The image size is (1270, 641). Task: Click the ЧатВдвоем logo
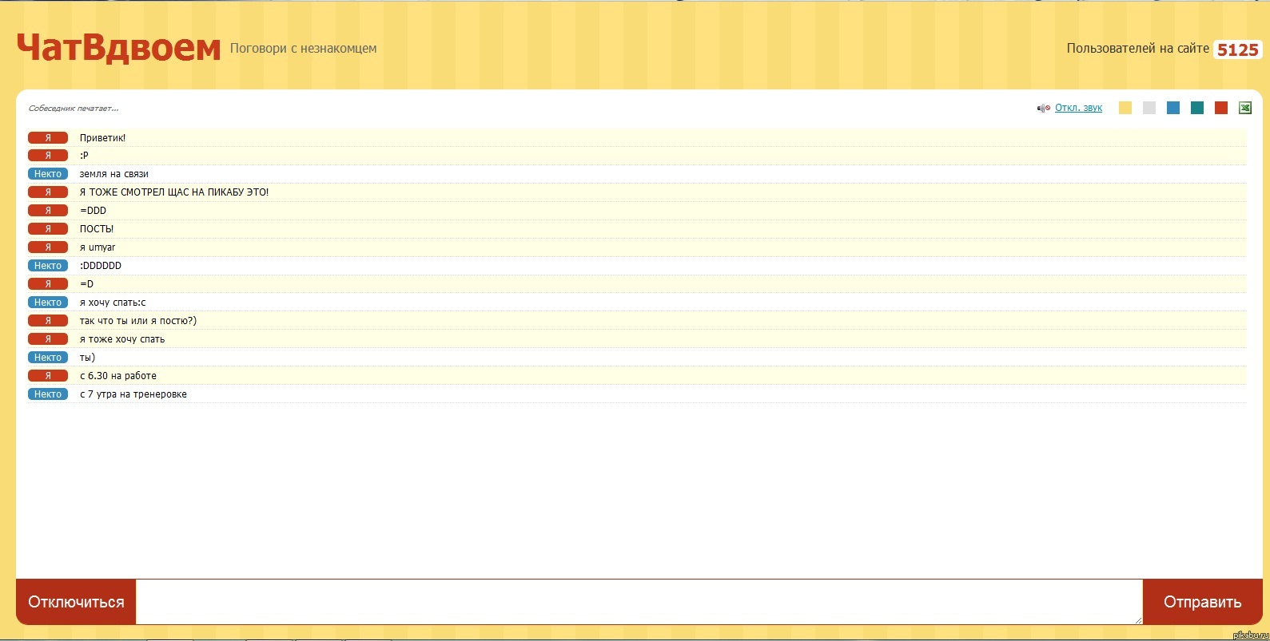click(118, 48)
